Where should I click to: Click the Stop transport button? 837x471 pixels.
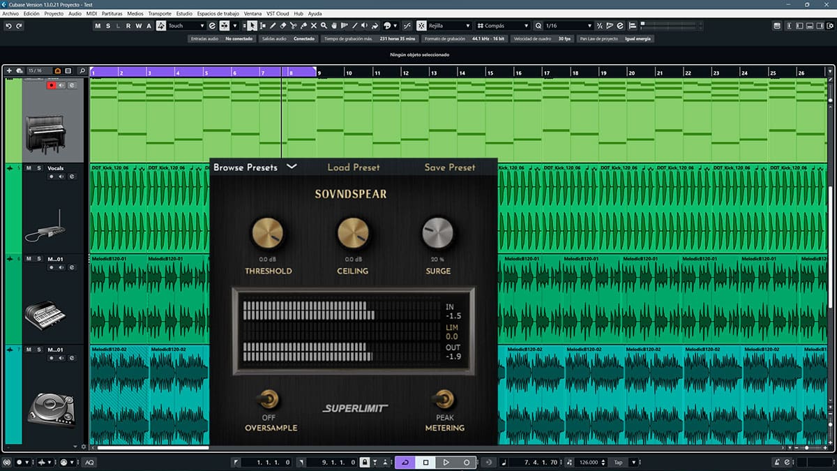pyautogui.click(x=425, y=463)
